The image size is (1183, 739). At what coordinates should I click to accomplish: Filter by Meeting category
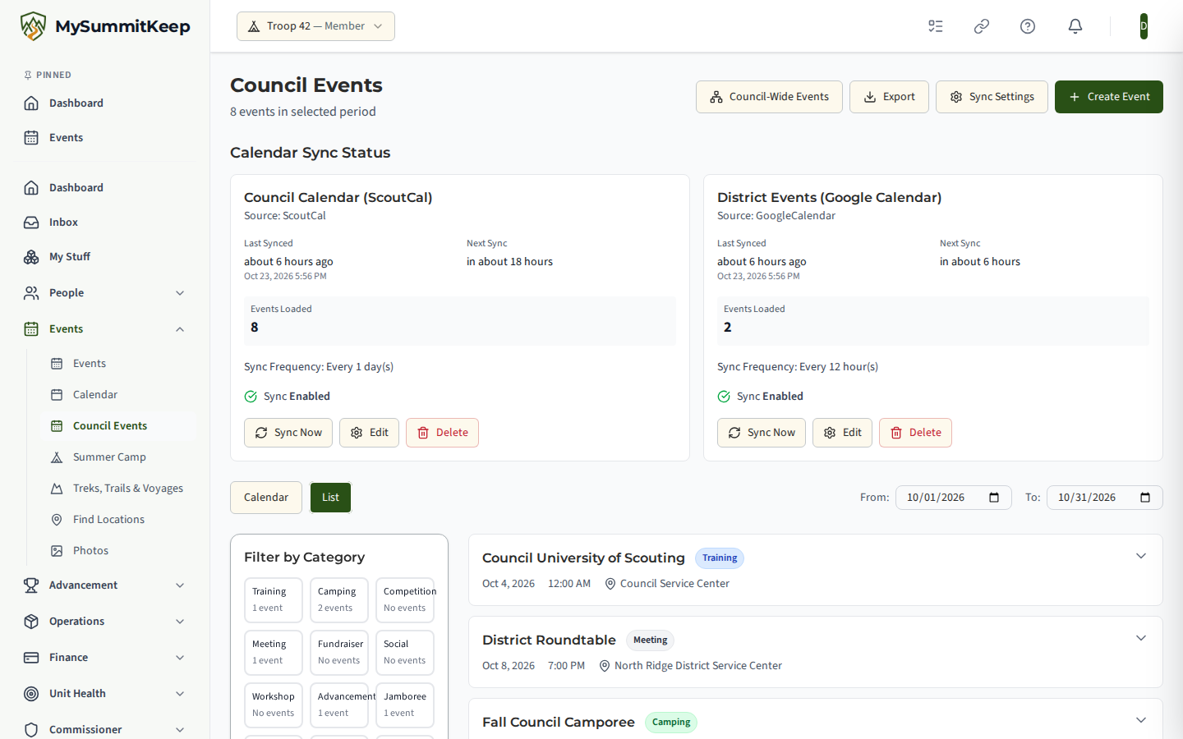pyautogui.click(x=274, y=653)
